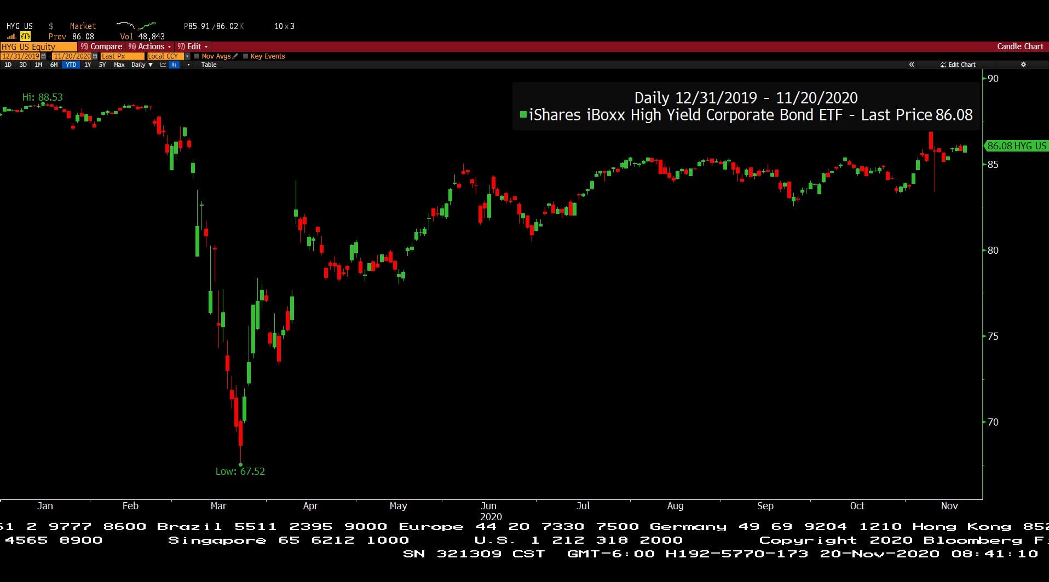Click the start date field 12/31/2019
The width and height of the screenshot is (1049, 582).
[20, 56]
